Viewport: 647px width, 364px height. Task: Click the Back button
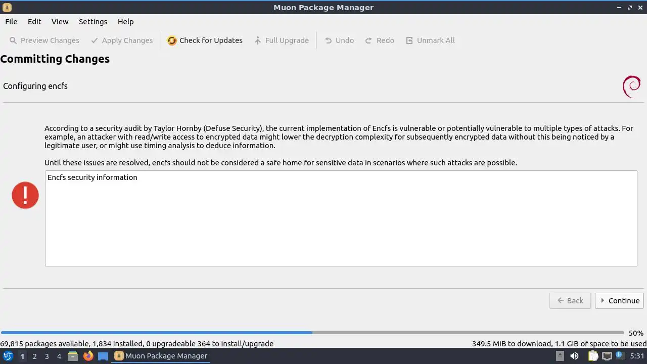(x=570, y=301)
